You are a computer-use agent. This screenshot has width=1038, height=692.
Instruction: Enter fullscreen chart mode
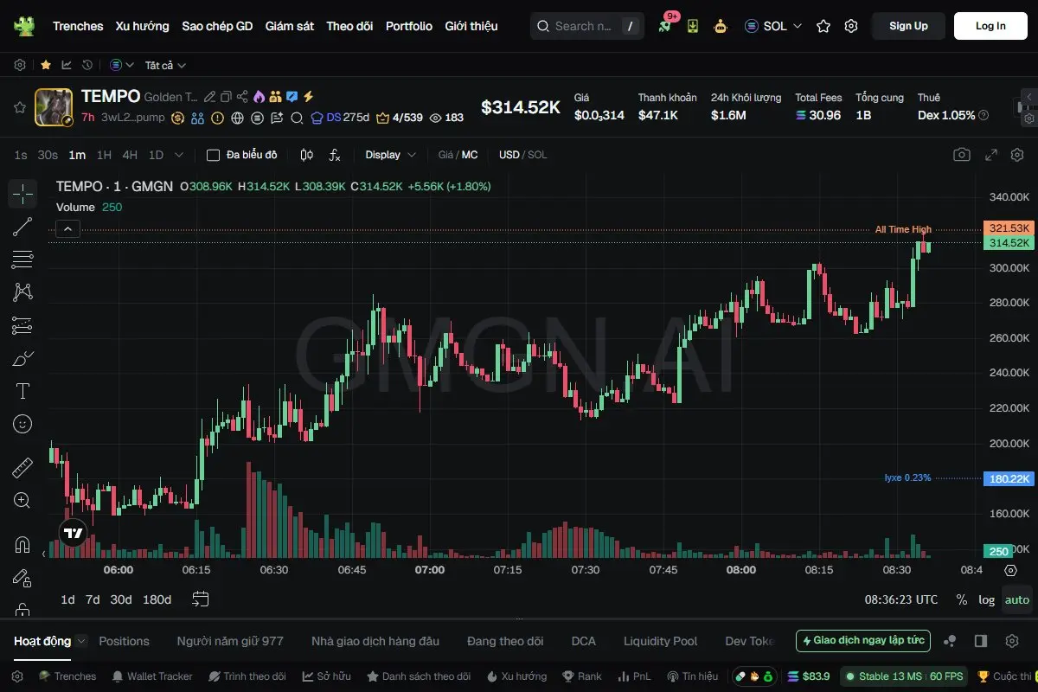[991, 155]
